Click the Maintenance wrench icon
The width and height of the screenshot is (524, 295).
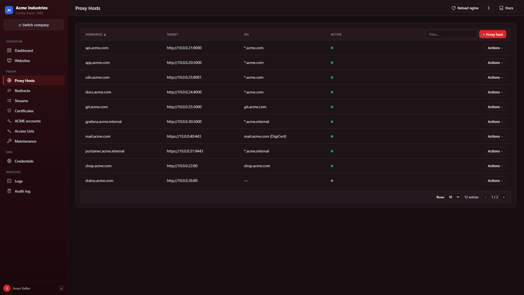(x=9, y=141)
